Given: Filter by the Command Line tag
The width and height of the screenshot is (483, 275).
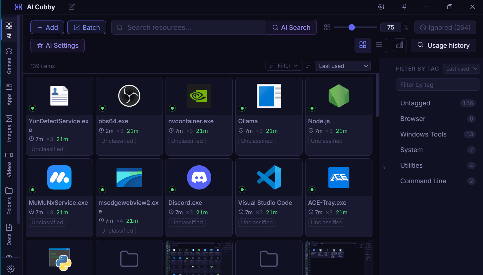Looking at the screenshot, I should tap(438, 181).
